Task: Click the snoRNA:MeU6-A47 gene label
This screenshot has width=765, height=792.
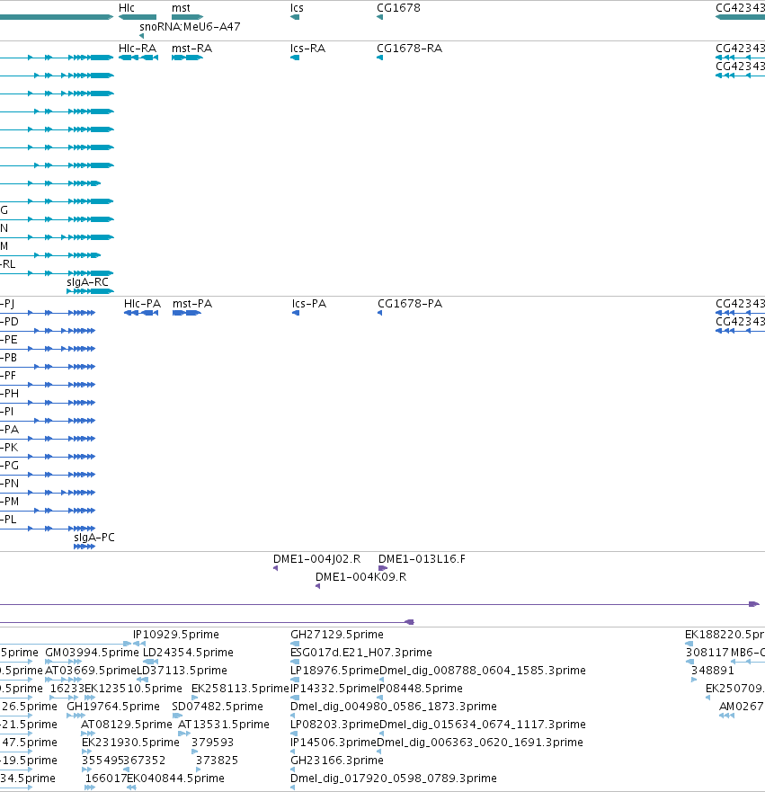Action: (x=190, y=27)
